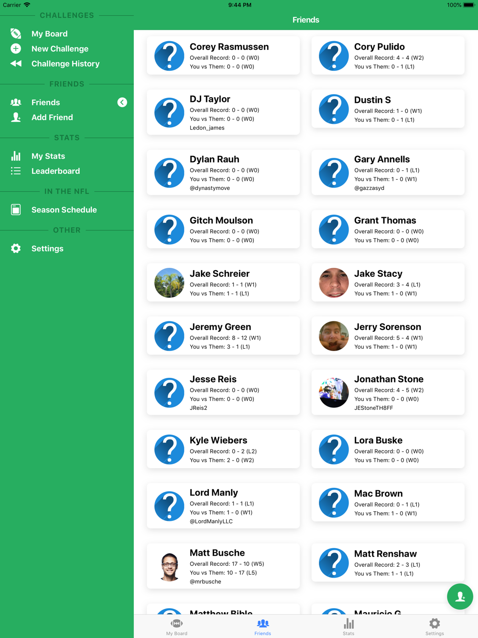
Task: Tap the Challenge History rewind icon
Action: click(x=16, y=63)
